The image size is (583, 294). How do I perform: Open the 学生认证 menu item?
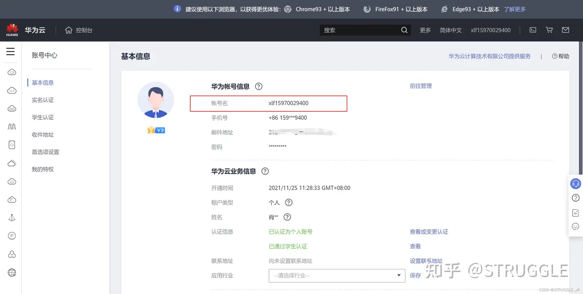tap(43, 117)
